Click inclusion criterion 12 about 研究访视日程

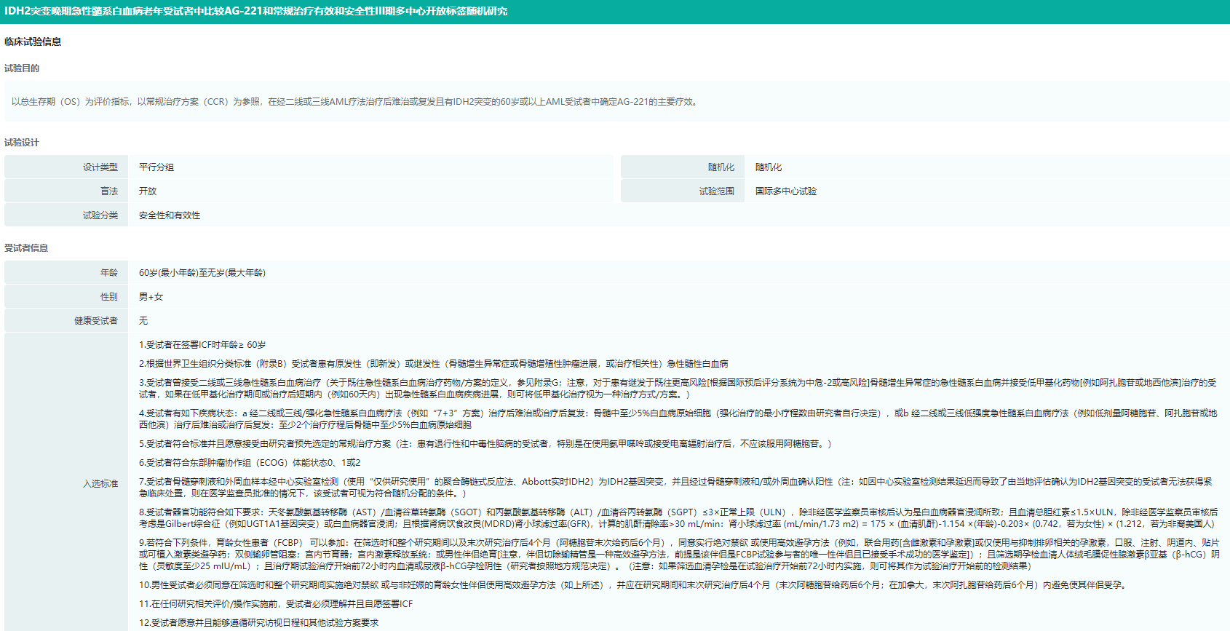tap(258, 623)
